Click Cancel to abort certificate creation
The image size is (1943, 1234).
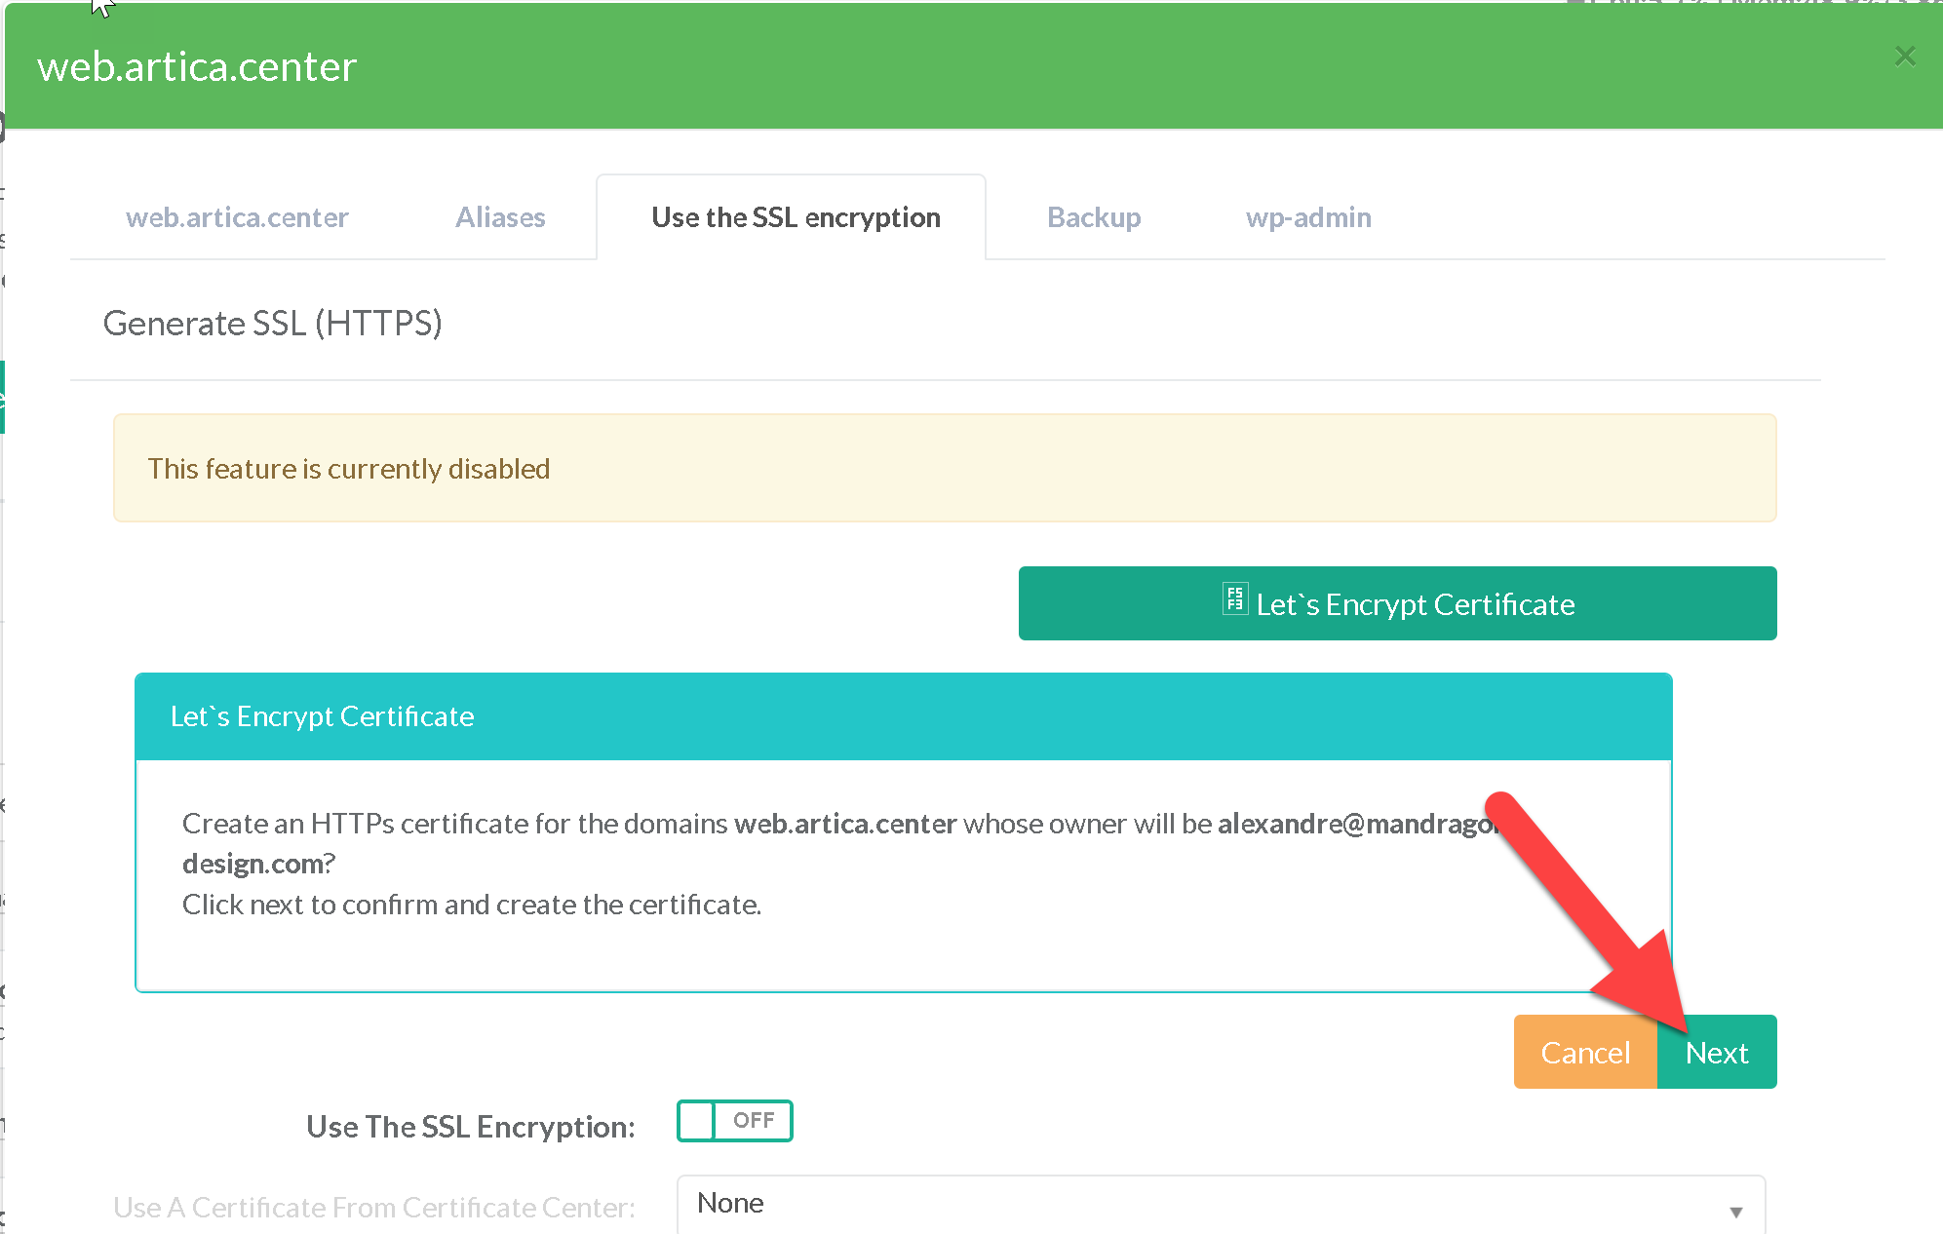[x=1585, y=1053]
